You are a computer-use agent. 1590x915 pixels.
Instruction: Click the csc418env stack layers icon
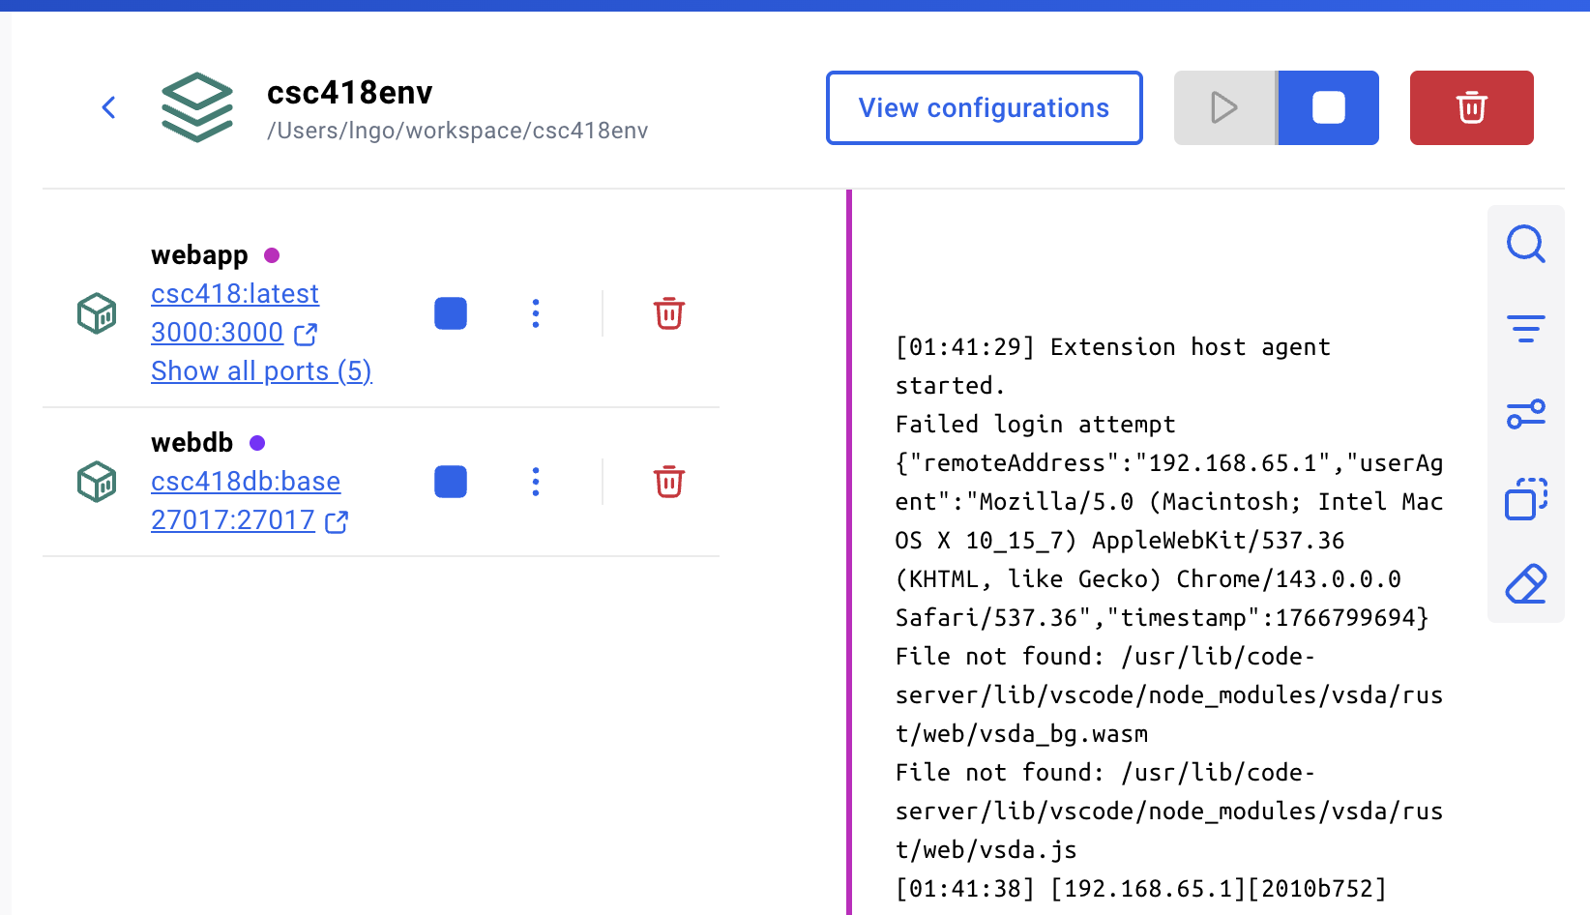pyautogui.click(x=197, y=107)
